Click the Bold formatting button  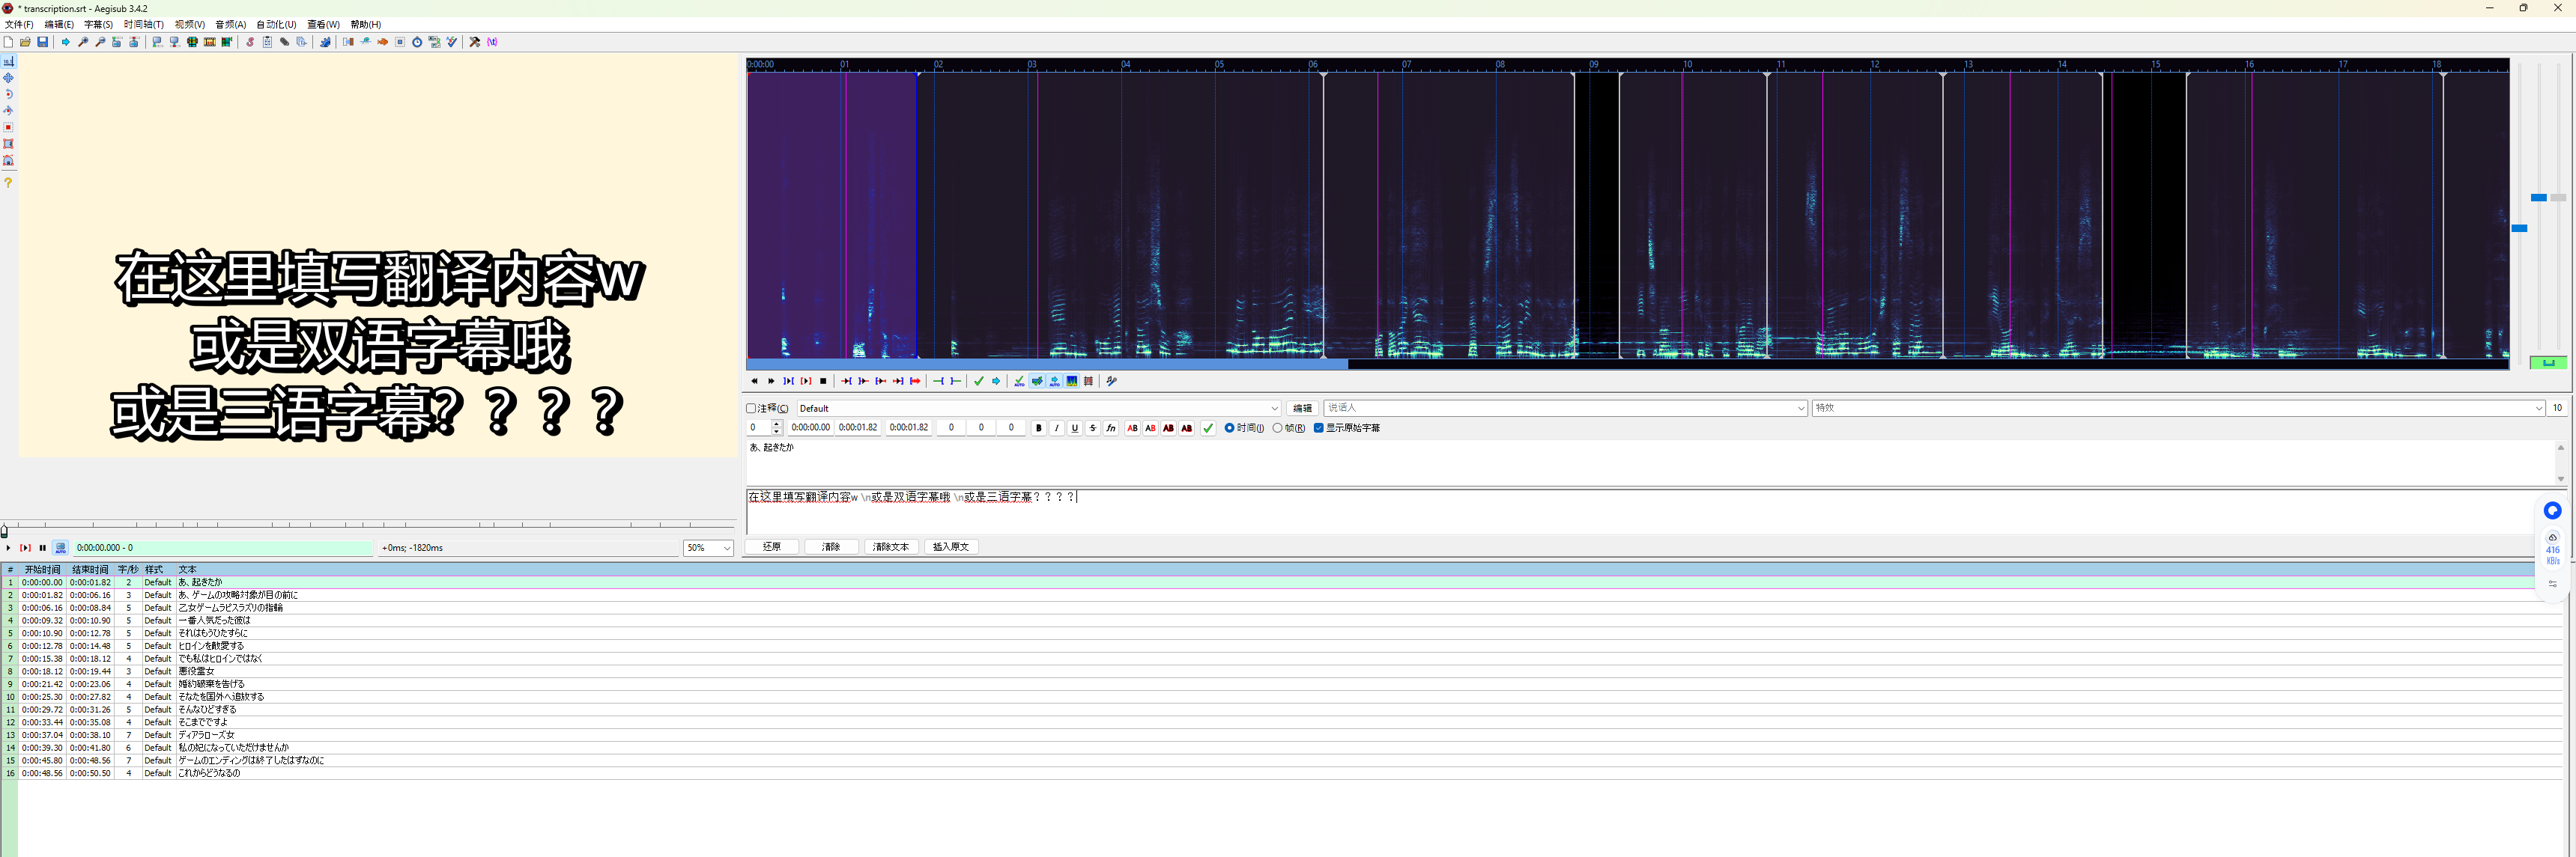point(1039,427)
